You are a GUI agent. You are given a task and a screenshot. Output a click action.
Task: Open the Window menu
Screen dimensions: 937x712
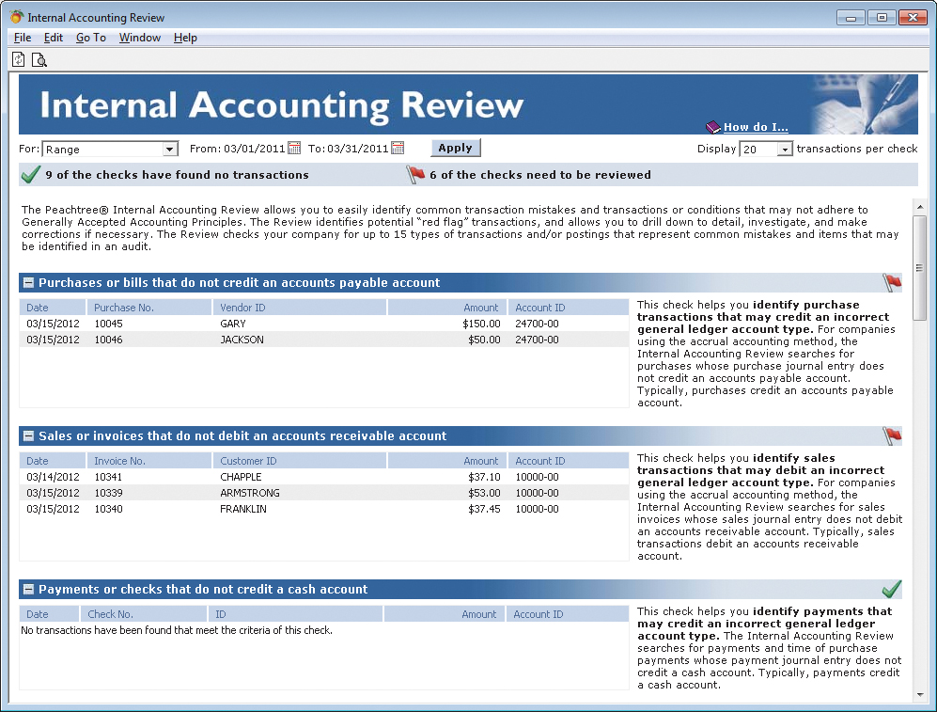click(140, 38)
